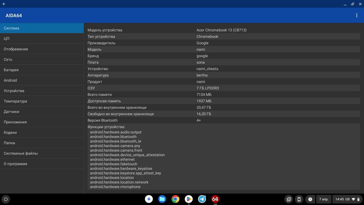The image size is (364, 205).
Task: Click the Тип устройства row label
Action: coord(101,36)
